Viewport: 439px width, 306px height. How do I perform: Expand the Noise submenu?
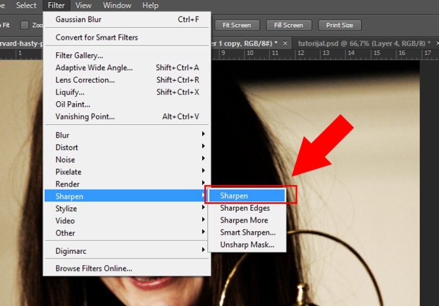click(127, 160)
